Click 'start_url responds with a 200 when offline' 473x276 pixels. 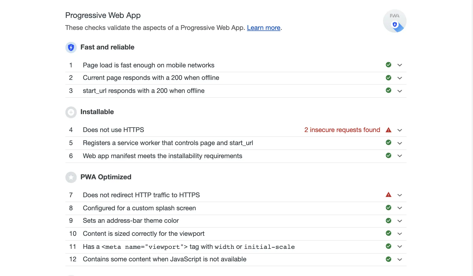144,91
